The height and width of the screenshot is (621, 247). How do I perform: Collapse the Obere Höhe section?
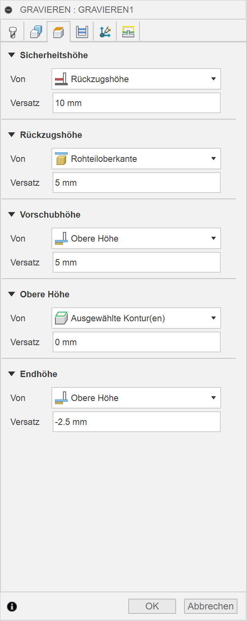coord(11,295)
